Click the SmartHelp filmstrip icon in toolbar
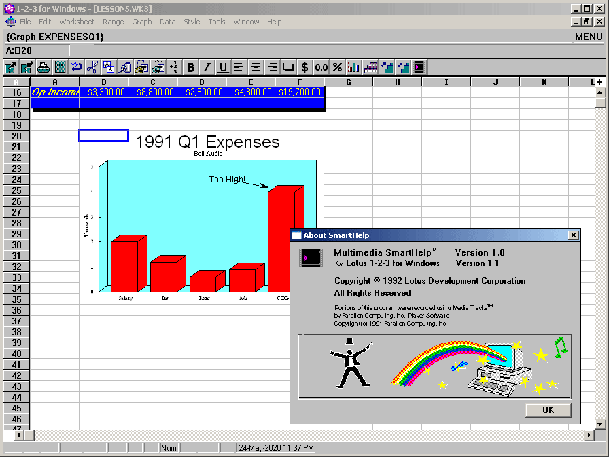 coord(419,67)
